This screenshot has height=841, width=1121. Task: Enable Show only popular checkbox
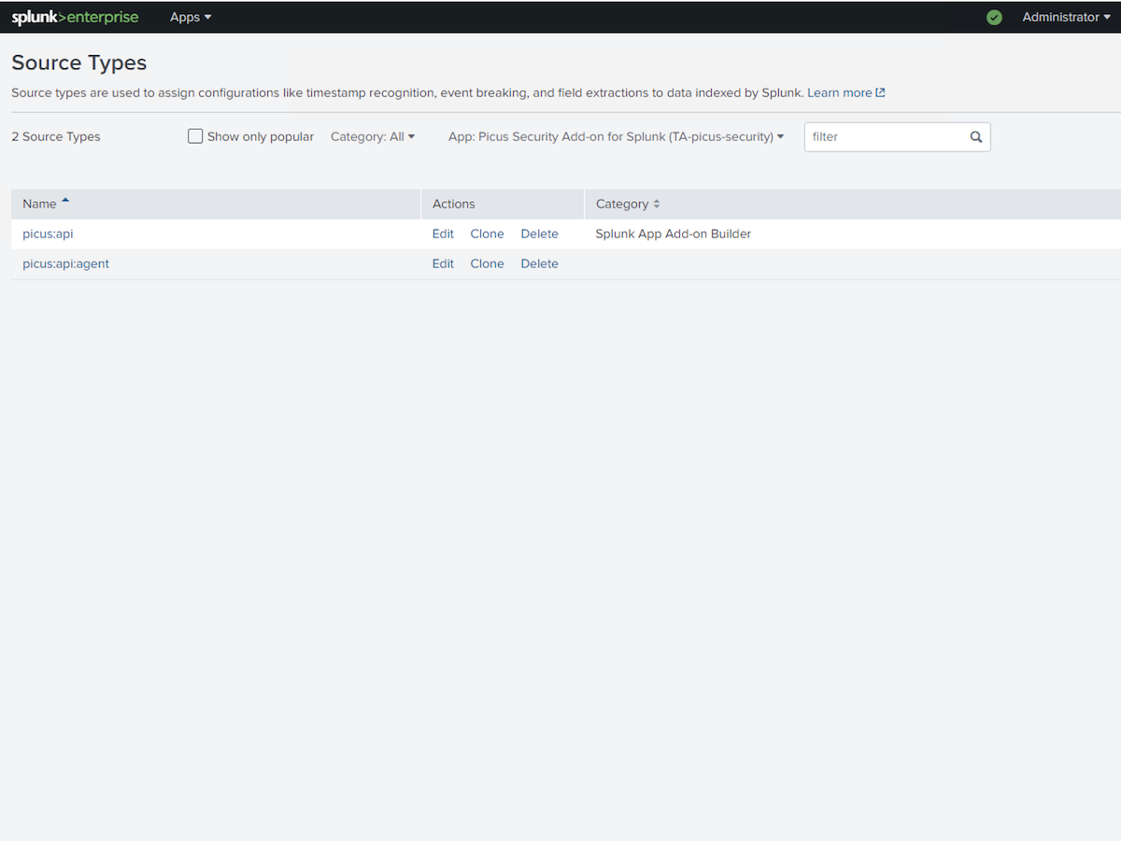(x=195, y=136)
